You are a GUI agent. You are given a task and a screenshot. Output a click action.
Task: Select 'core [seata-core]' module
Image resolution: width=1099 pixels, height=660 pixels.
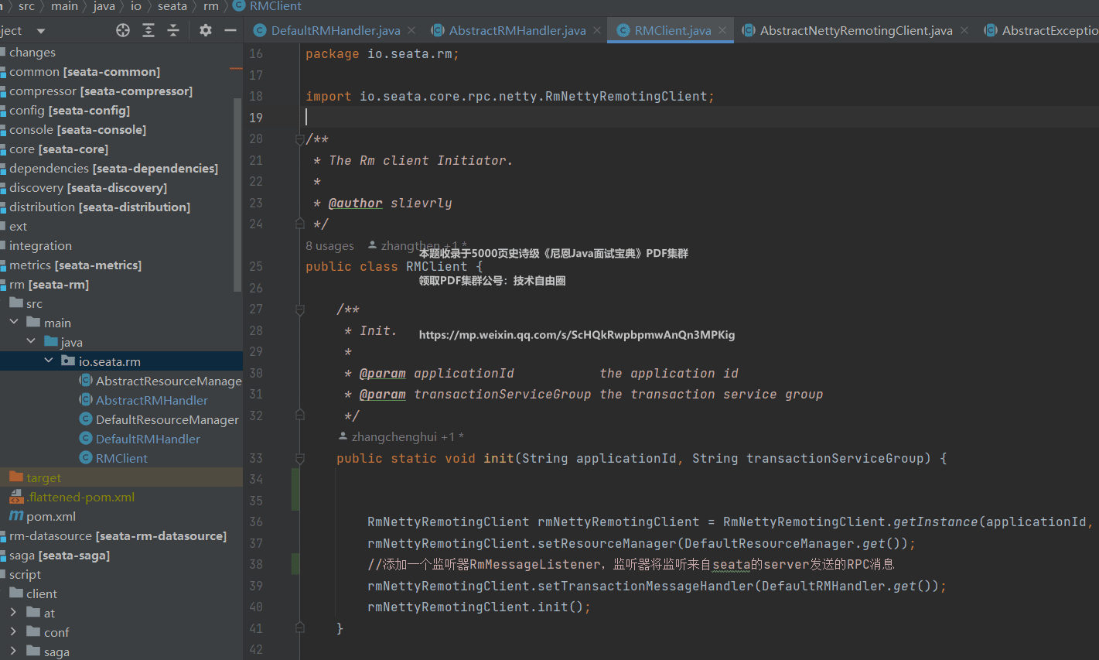(x=59, y=149)
